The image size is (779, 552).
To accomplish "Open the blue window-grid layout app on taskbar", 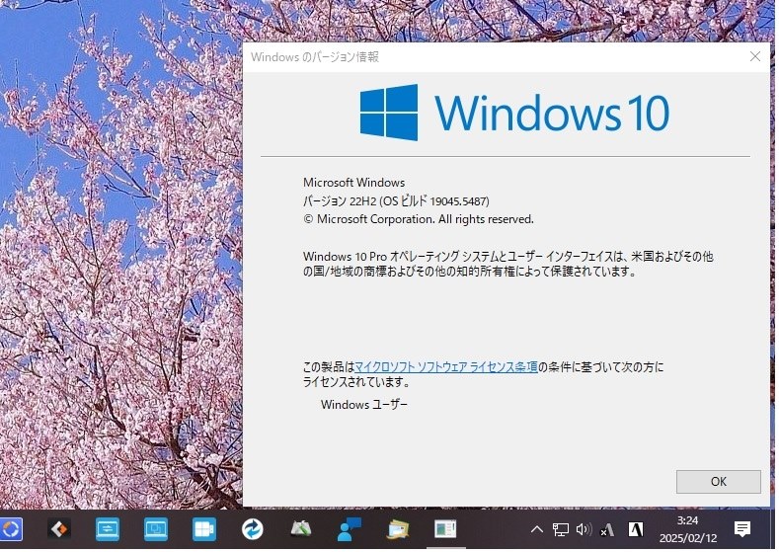I will (203, 528).
